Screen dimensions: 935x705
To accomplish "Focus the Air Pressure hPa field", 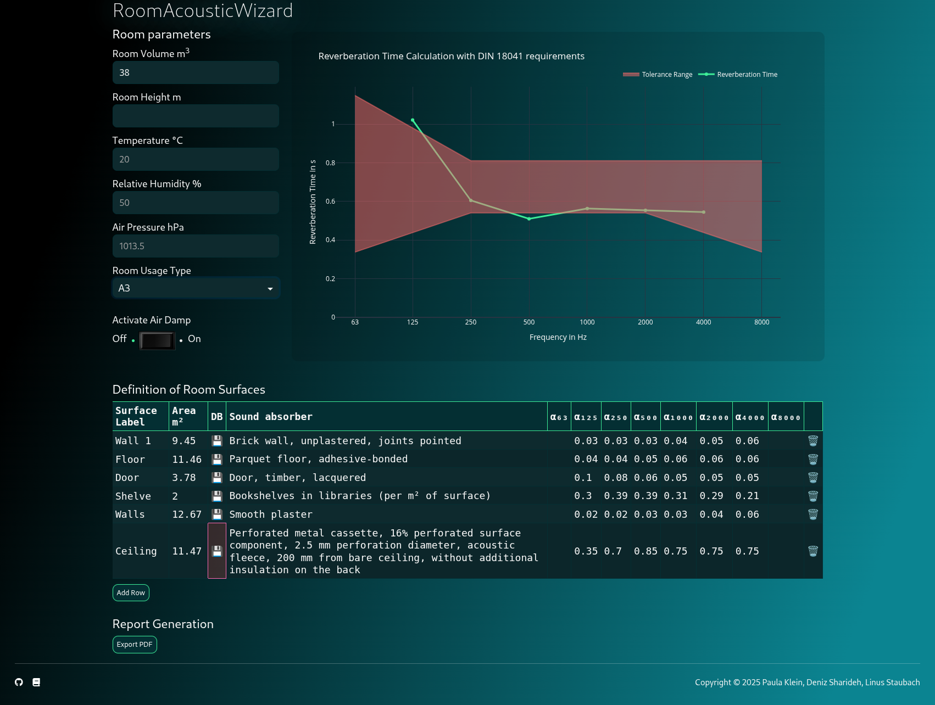I will (x=196, y=246).
